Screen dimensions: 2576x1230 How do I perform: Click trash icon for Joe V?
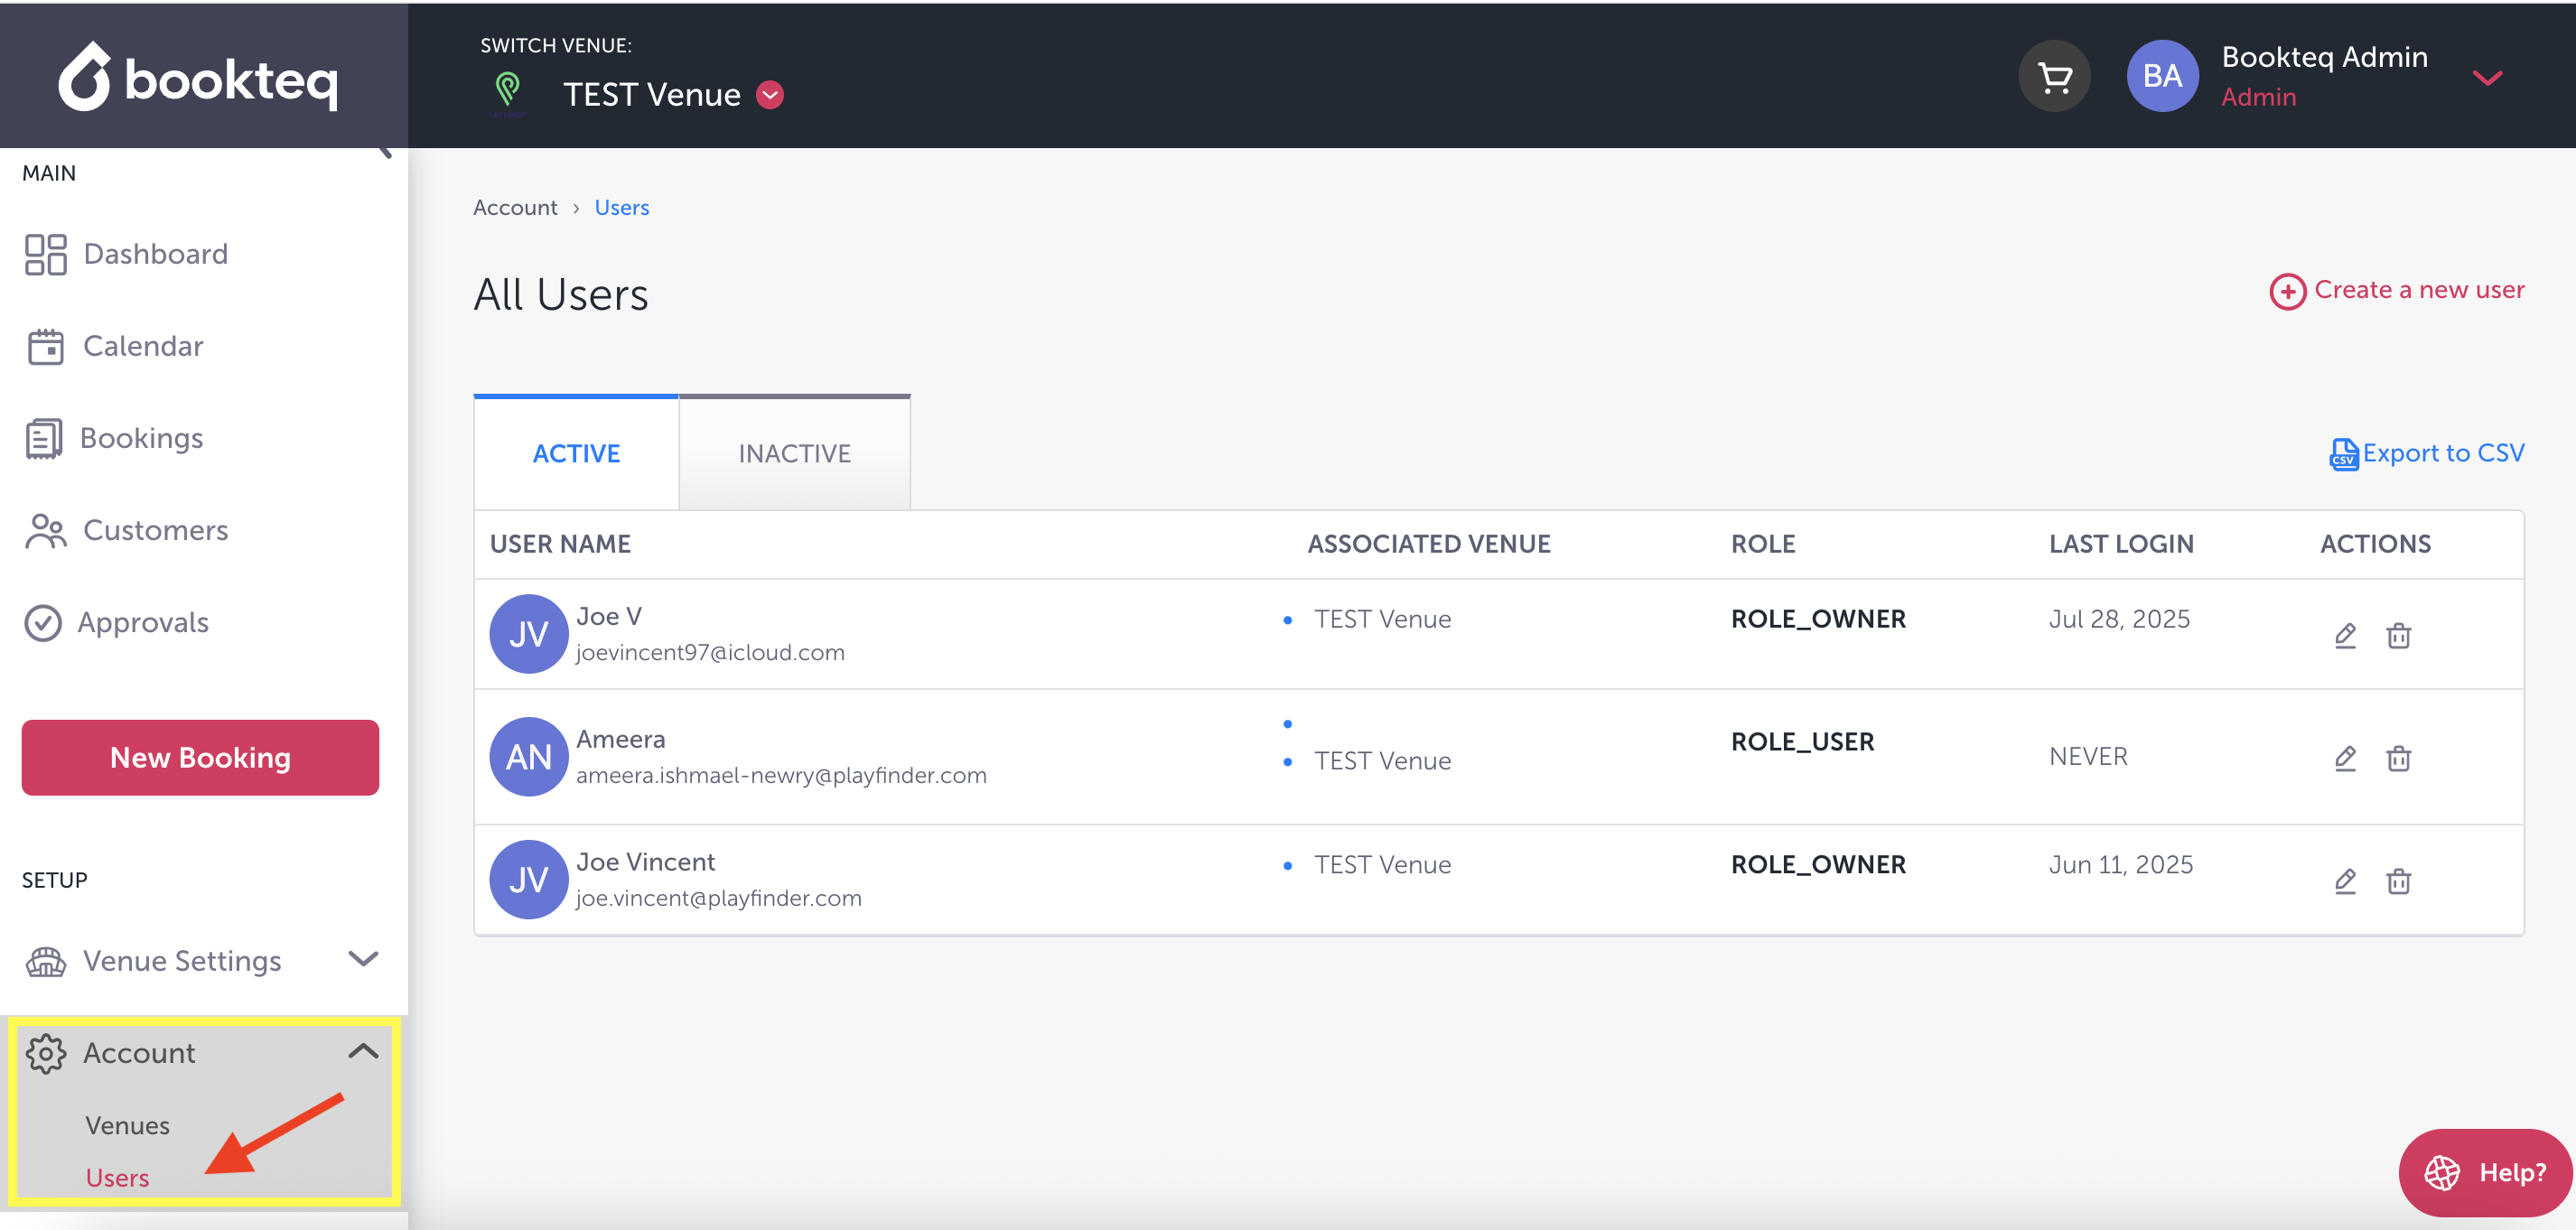(x=2398, y=635)
